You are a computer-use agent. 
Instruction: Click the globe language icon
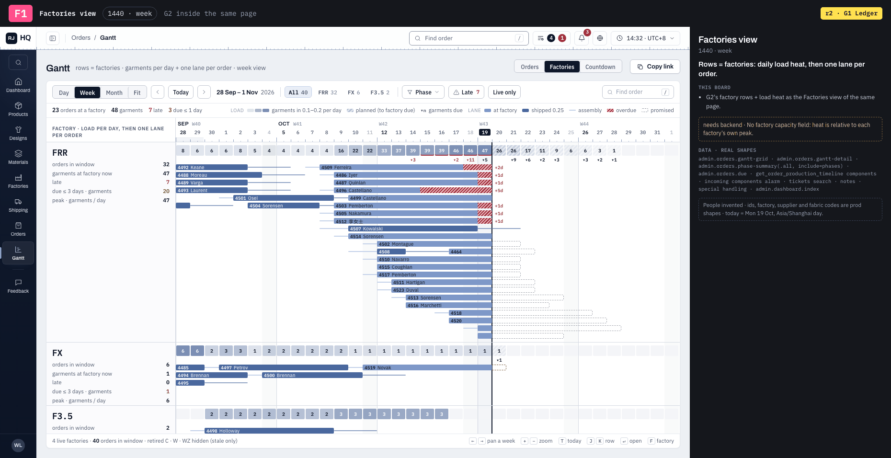(x=600, y=38)
